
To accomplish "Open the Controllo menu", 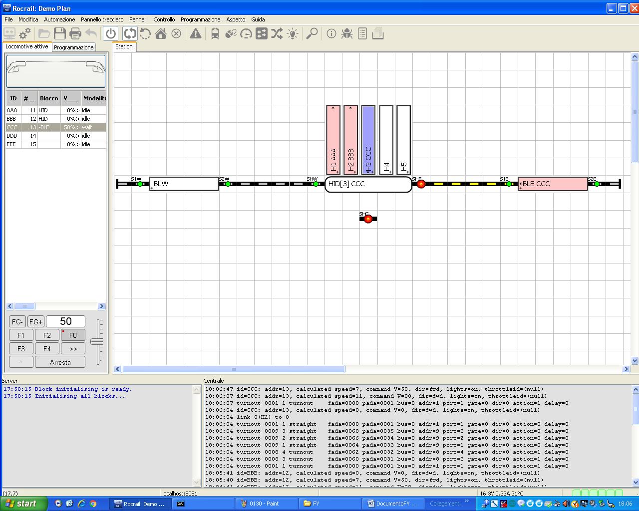I will (164, 19).
